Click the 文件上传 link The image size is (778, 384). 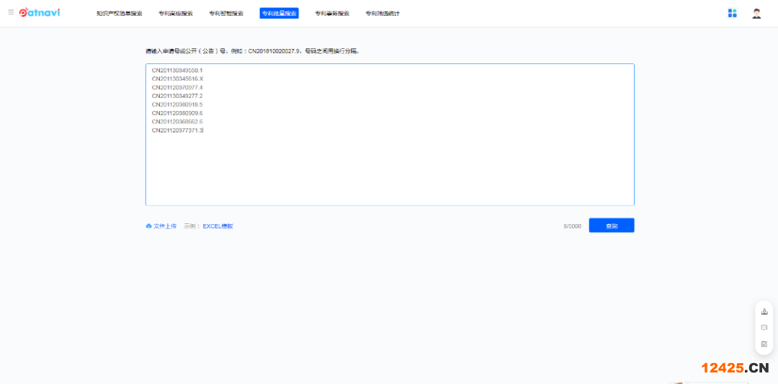165,226
